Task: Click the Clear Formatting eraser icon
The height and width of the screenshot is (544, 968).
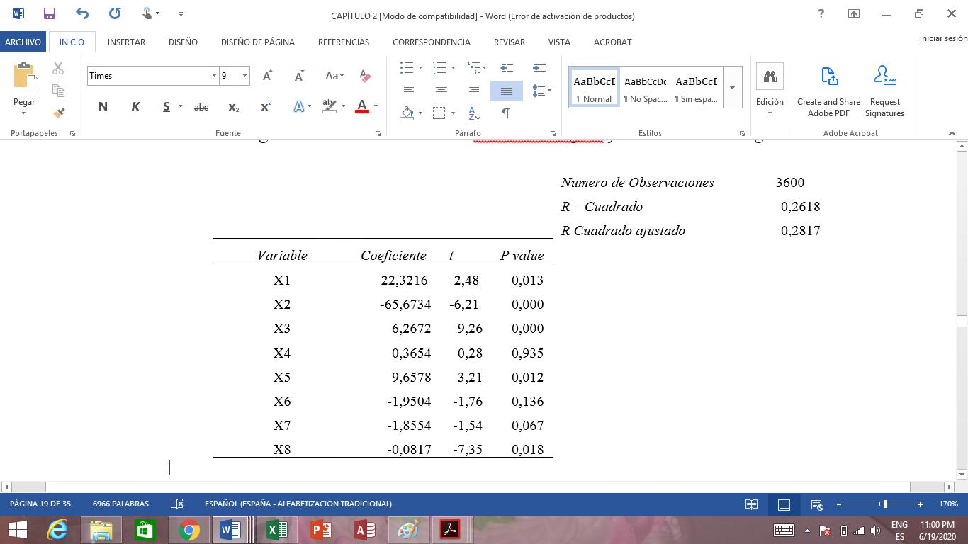Action: [x=365, y=76]
